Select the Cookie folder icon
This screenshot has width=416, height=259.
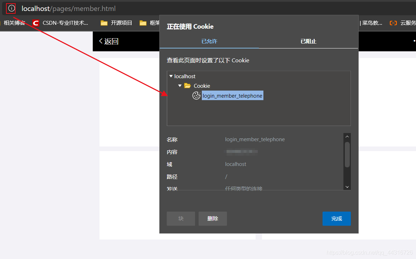pos(188,86)
